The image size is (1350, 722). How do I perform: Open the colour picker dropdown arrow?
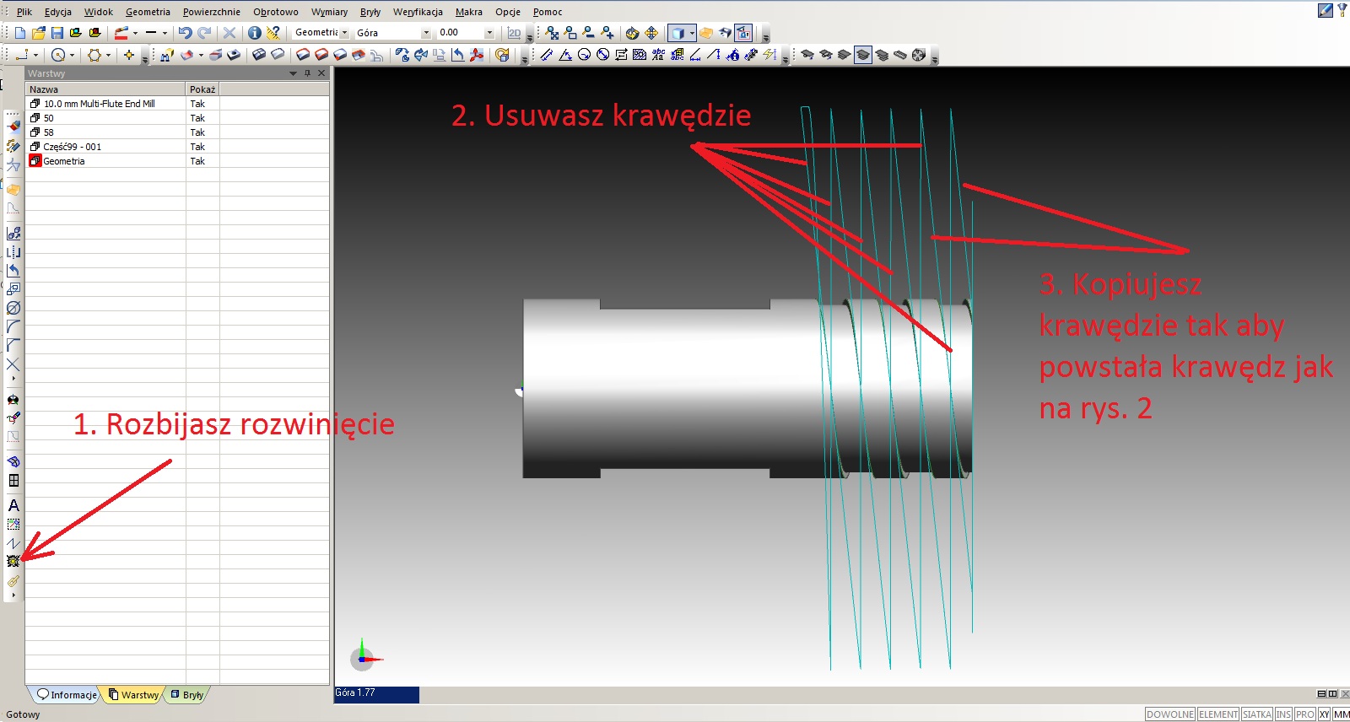click(x=135, y=33)
